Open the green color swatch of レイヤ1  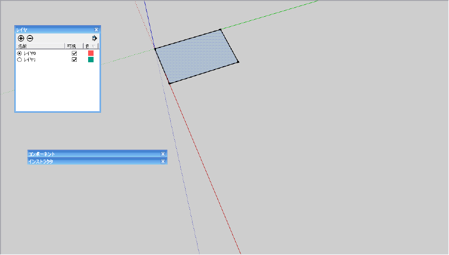point(91,59)
